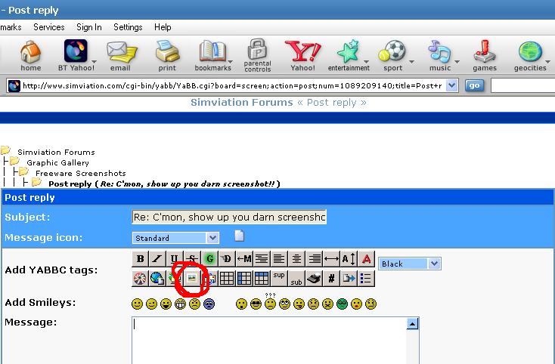Insert table tag (plain grid icon)
The image size is (555, 364).
227,279
